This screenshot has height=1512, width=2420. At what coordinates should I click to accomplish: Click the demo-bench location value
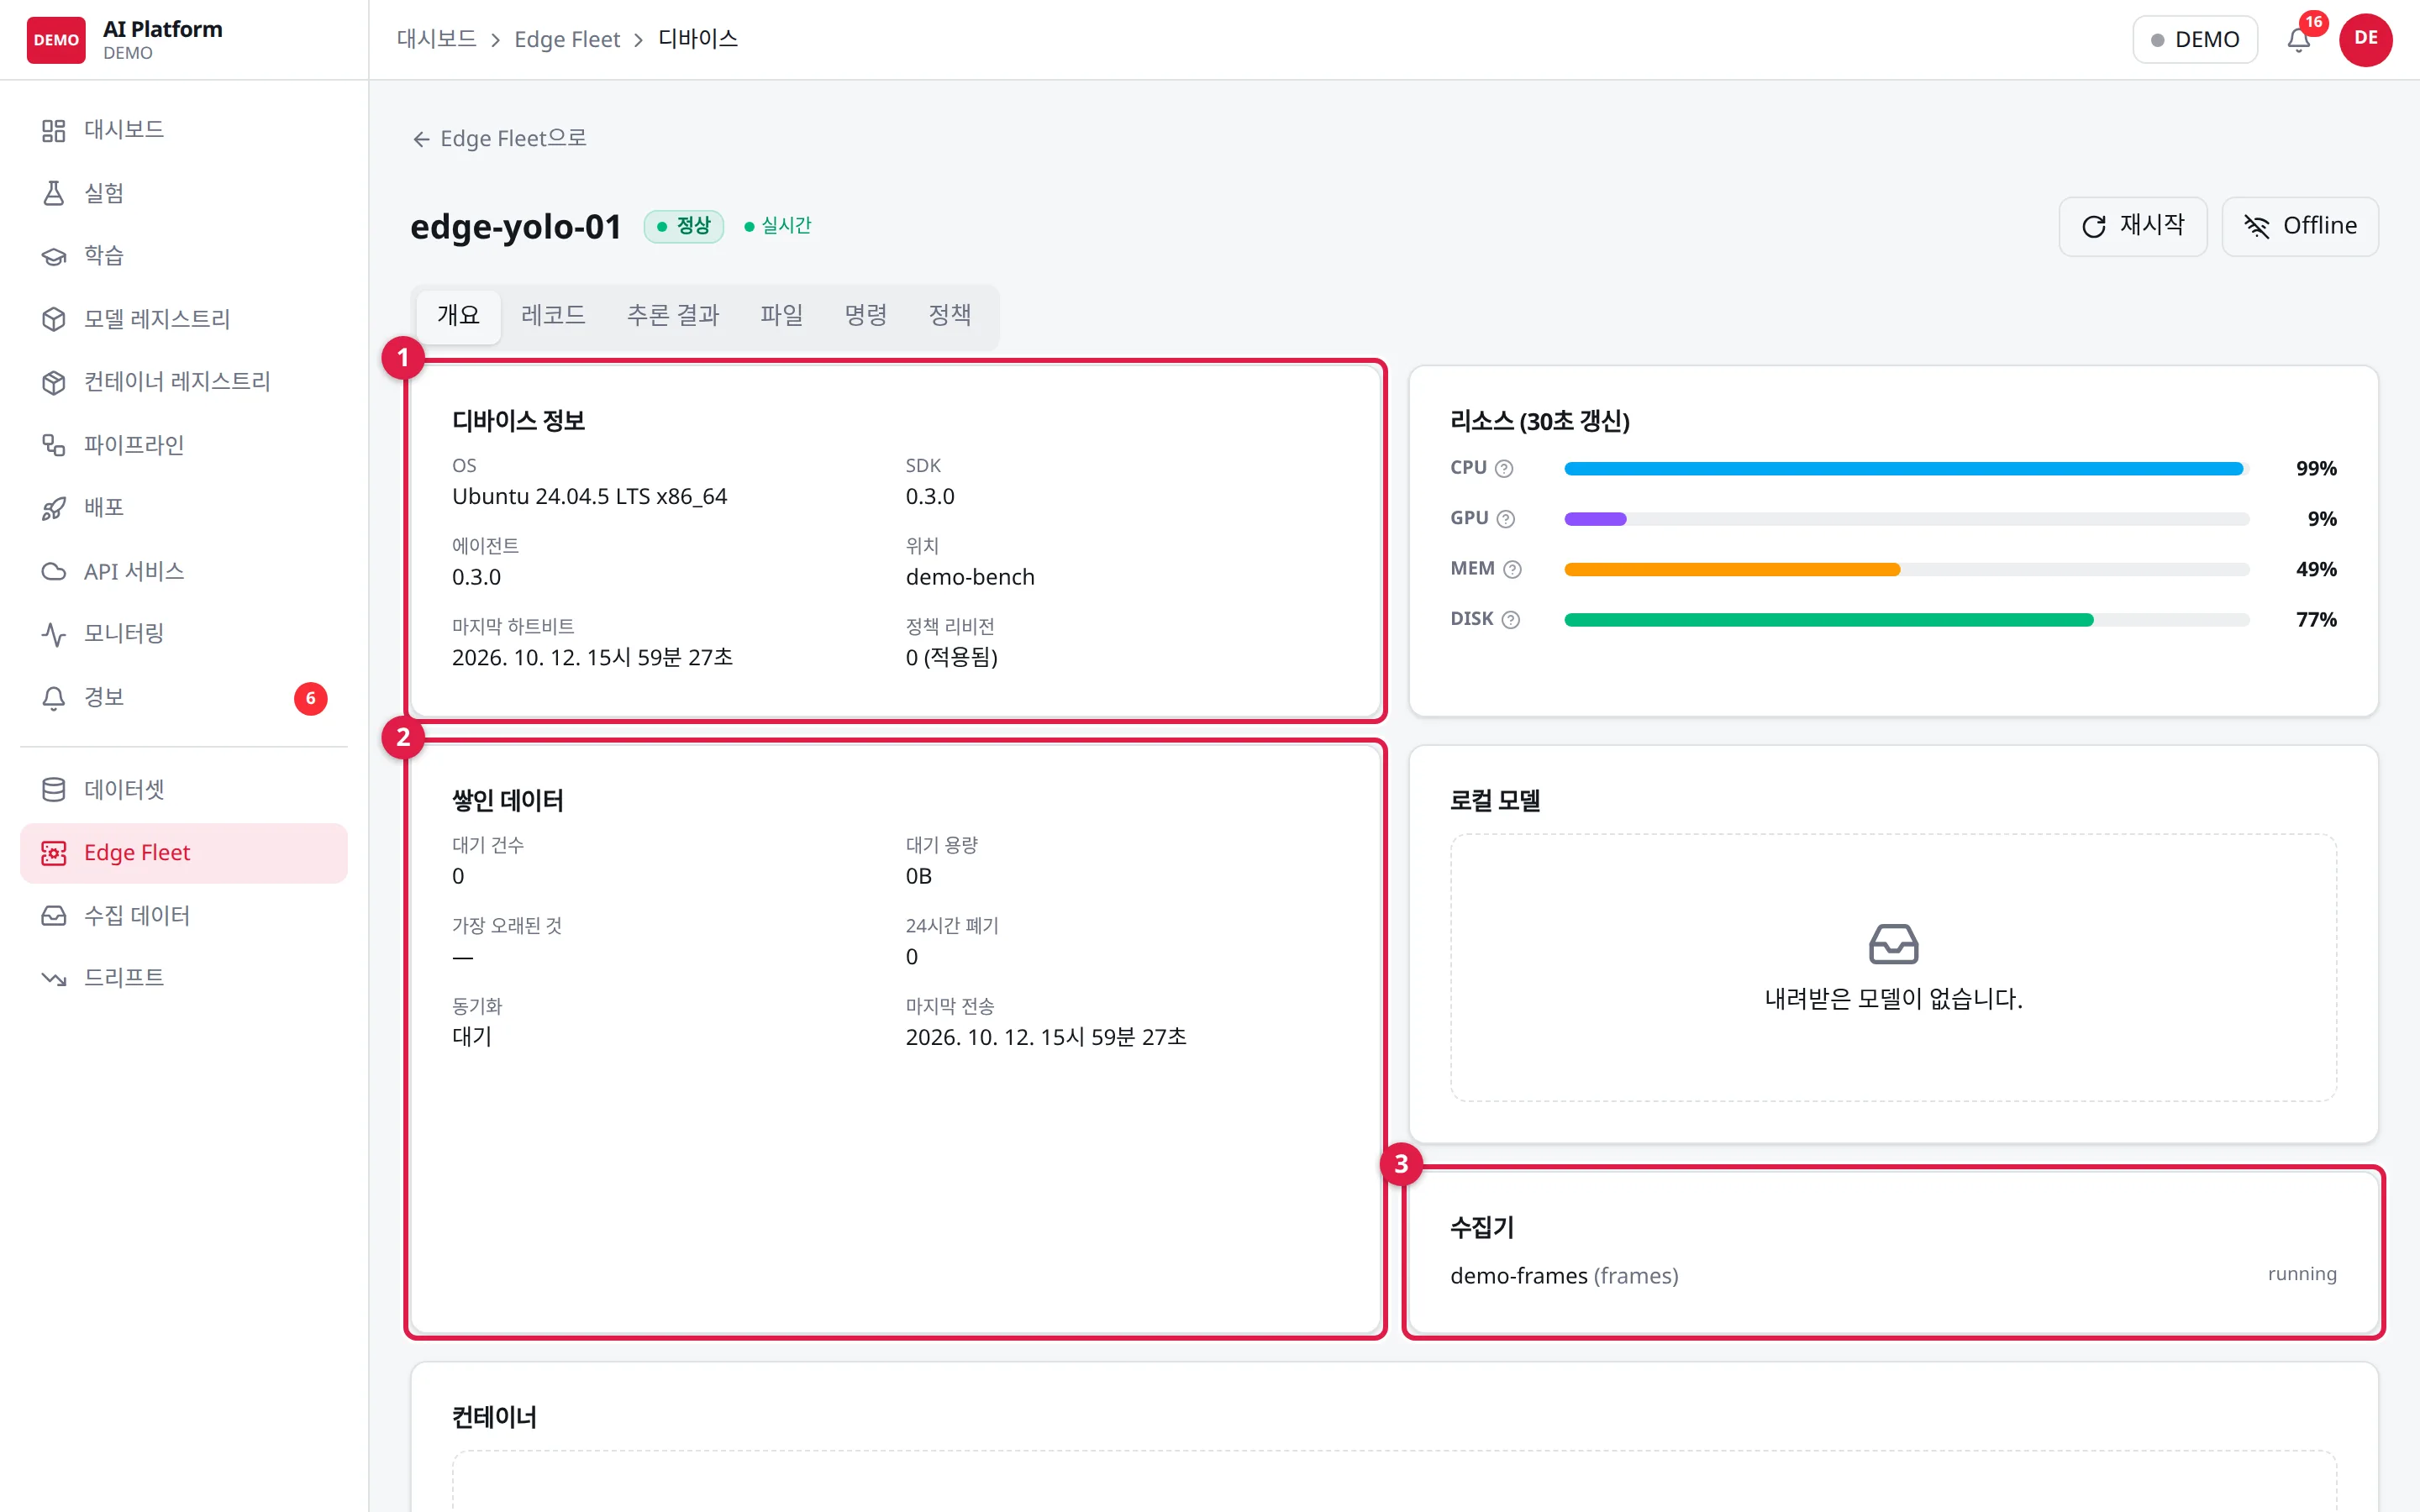pos(970,577)
